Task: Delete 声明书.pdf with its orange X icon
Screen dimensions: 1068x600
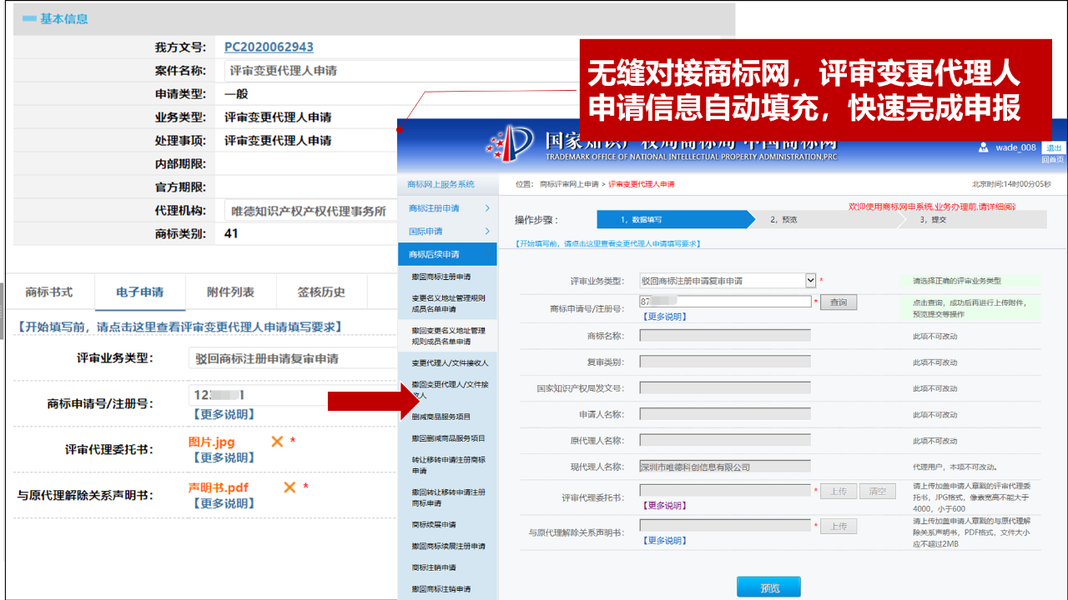Action: point(290,487)
